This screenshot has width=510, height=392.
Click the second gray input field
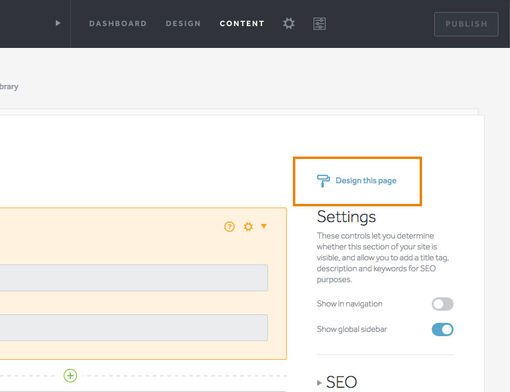point(133,328)
